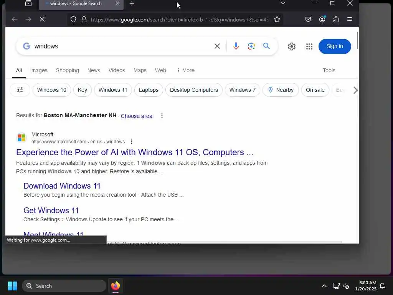Switch to the Web tab
The height and width of the screenshot is (295, 393).
point(160,71)
